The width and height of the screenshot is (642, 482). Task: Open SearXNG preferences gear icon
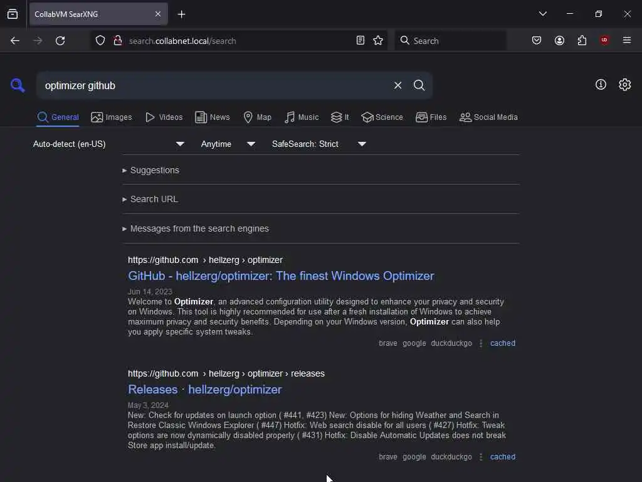[624, 85]
